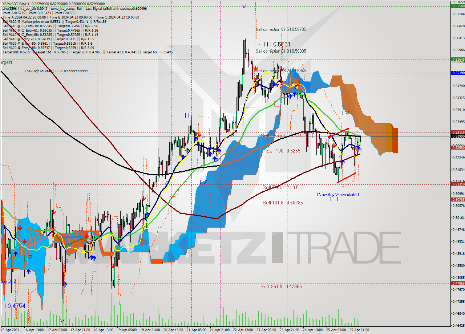The height and width of the screenshot is (334, 465).
Task: Click the '24 Apr 13:00' time axis label
Action: 313,330
